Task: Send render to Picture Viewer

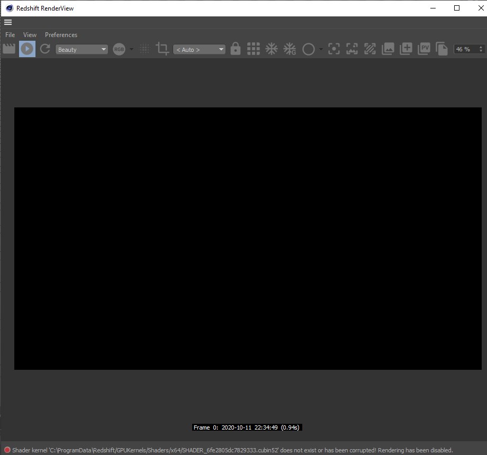Action: coord(424,49)
